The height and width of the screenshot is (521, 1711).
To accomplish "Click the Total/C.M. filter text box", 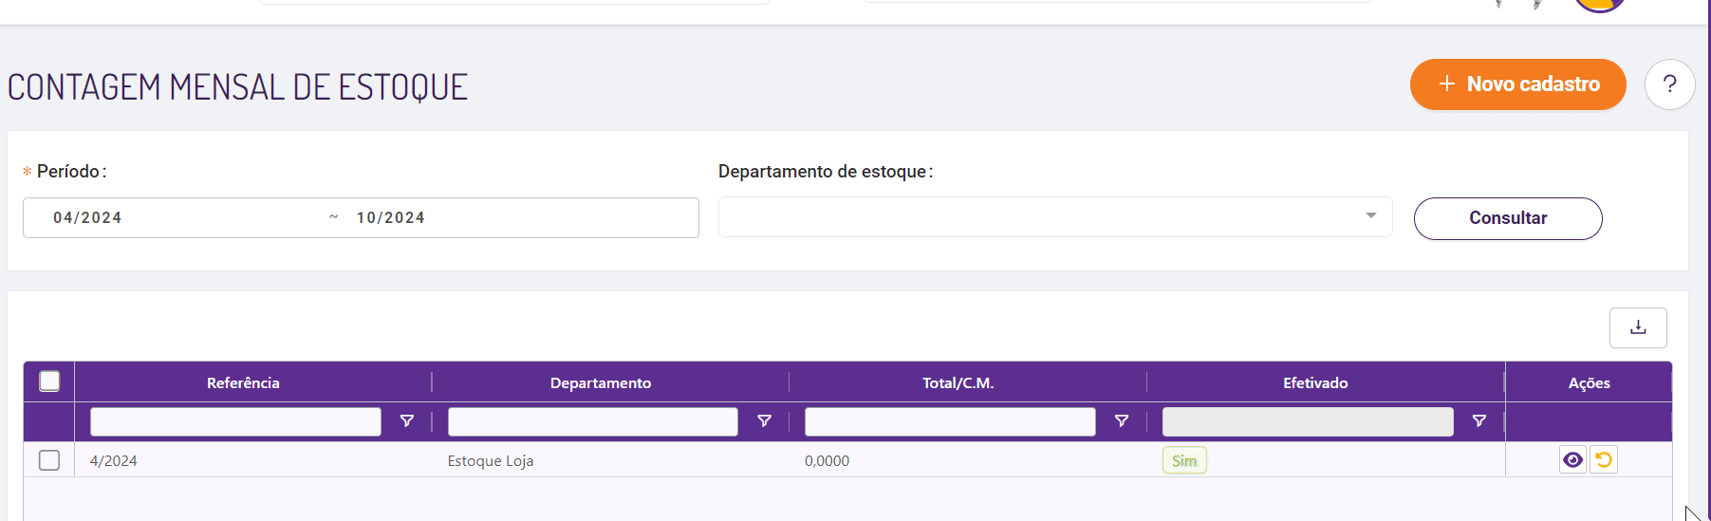I will [x=950, y=421].
